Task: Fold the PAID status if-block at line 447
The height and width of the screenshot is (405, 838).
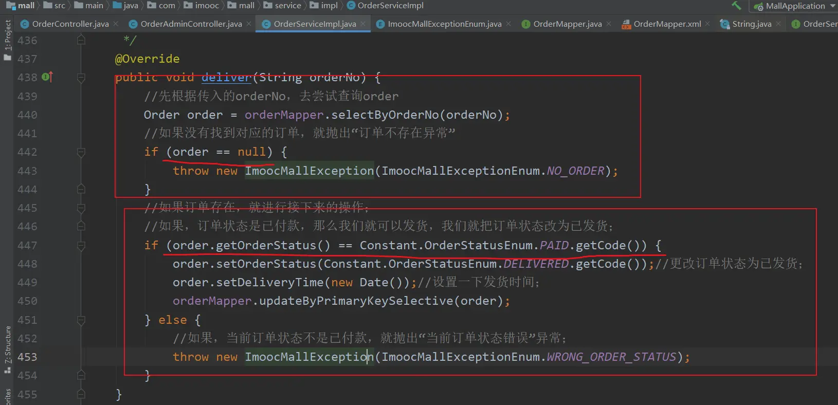Action: pyautogui.click(x=81, y=246)
